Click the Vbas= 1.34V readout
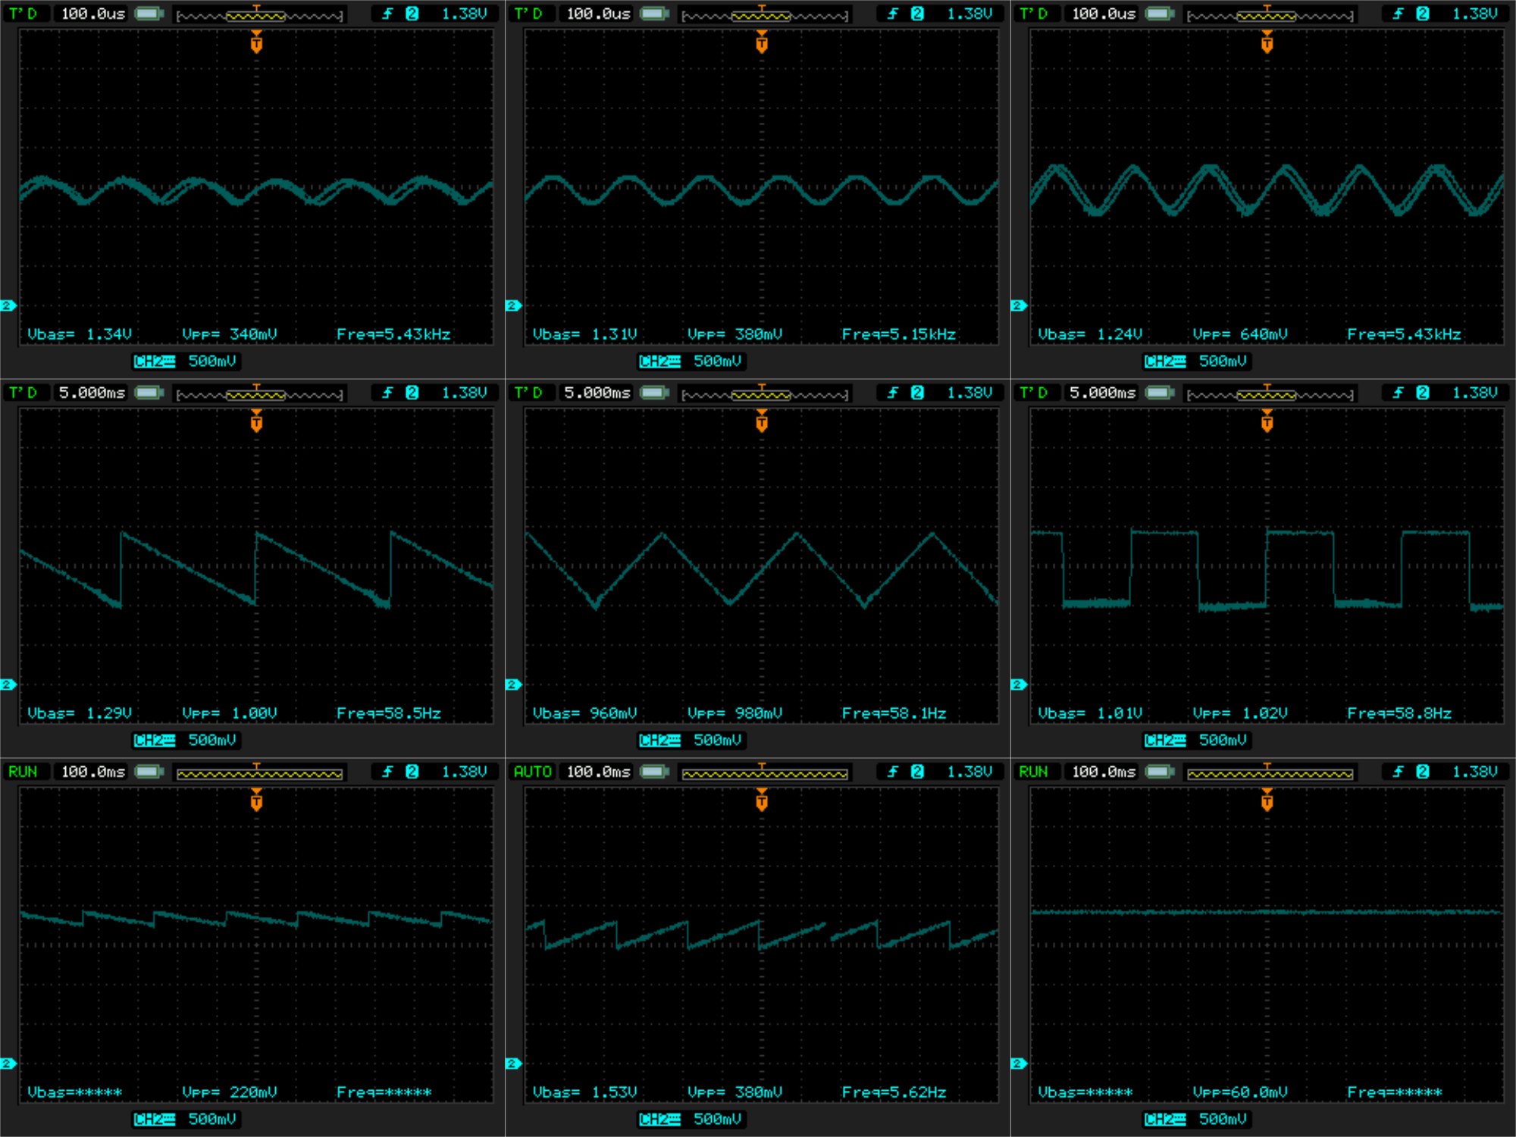Image resolution: width=1516 pixels, height=1137 pixels. (x=80, y=334)
